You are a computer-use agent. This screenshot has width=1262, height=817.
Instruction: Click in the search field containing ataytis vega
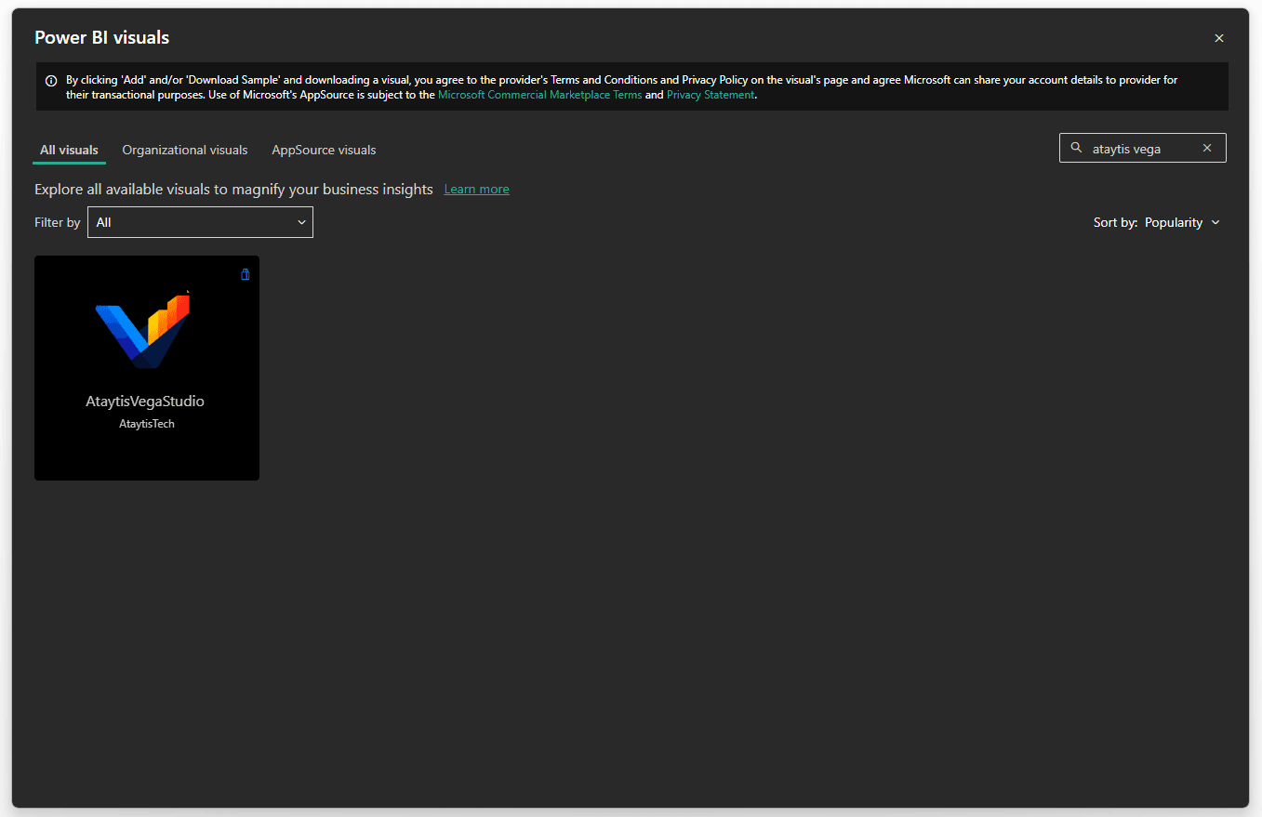(x=1142, y=148)
